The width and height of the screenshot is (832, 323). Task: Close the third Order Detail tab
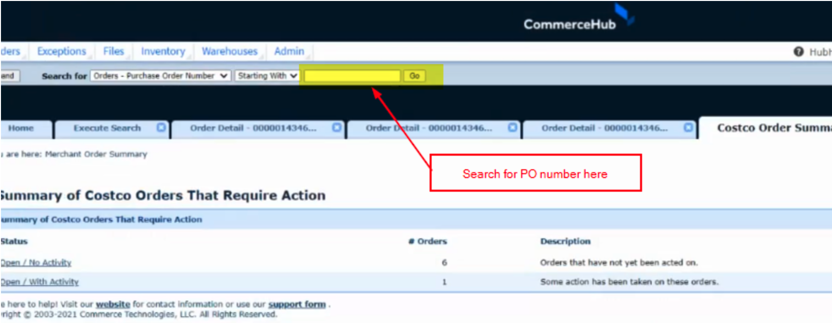point(688,127)
